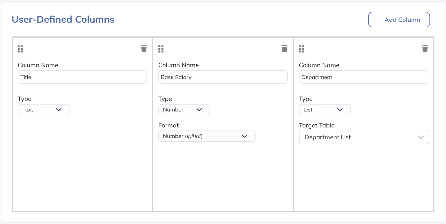Click drag handle on Base Salary card

pyautogui.click(x=161, y=49)
